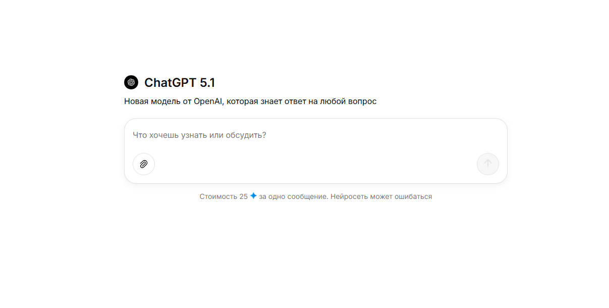Click empty space between attach and send buttons

[316, 164]
